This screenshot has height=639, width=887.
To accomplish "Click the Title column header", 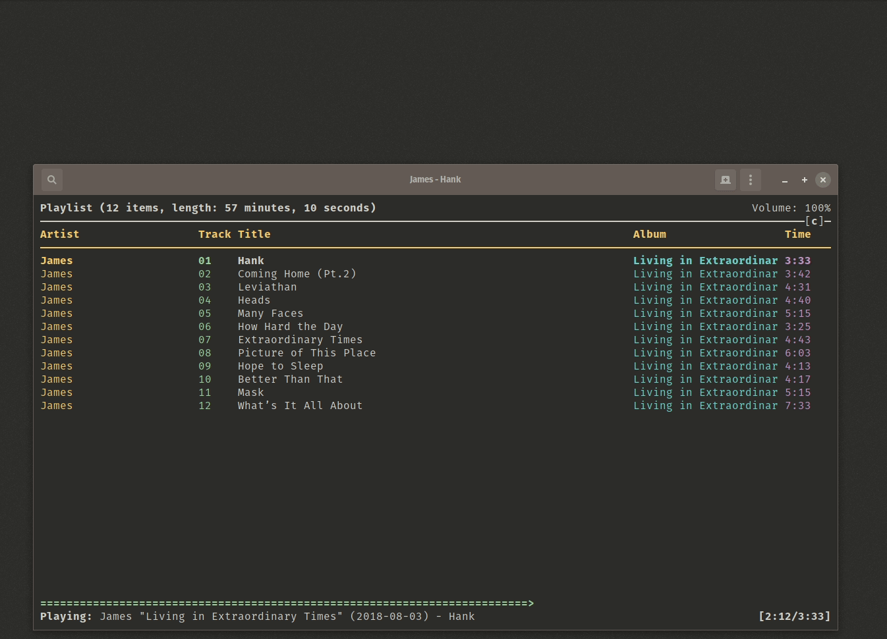I will (x=254, y=235).
